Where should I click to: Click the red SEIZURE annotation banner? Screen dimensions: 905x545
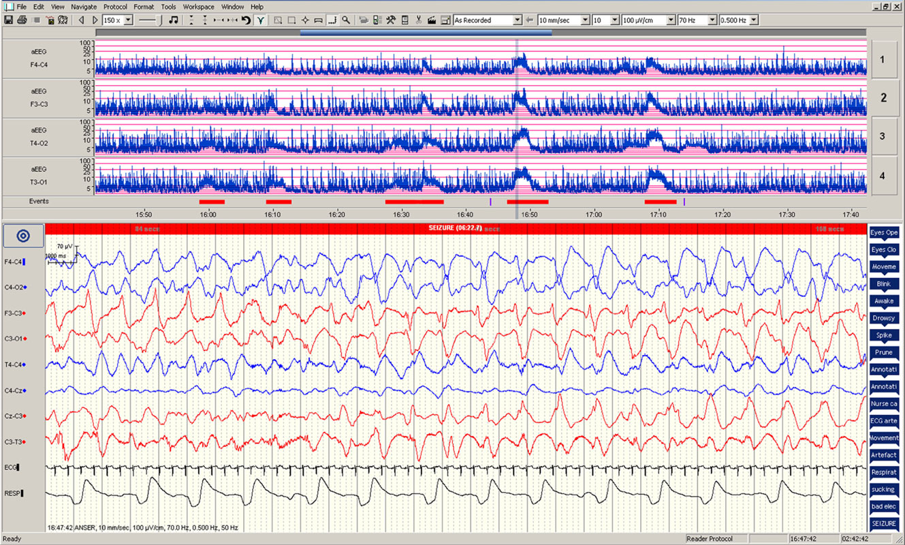click(x=456, y=229)
